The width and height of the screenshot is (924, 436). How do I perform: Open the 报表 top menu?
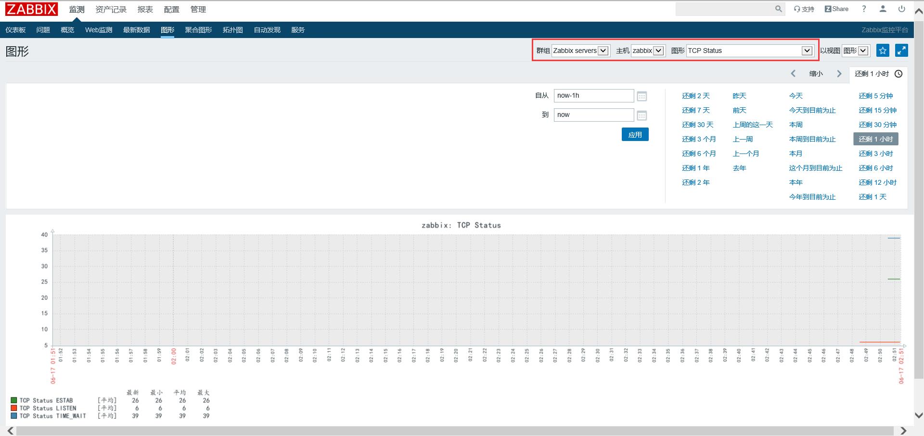click(x=145, y=10)
